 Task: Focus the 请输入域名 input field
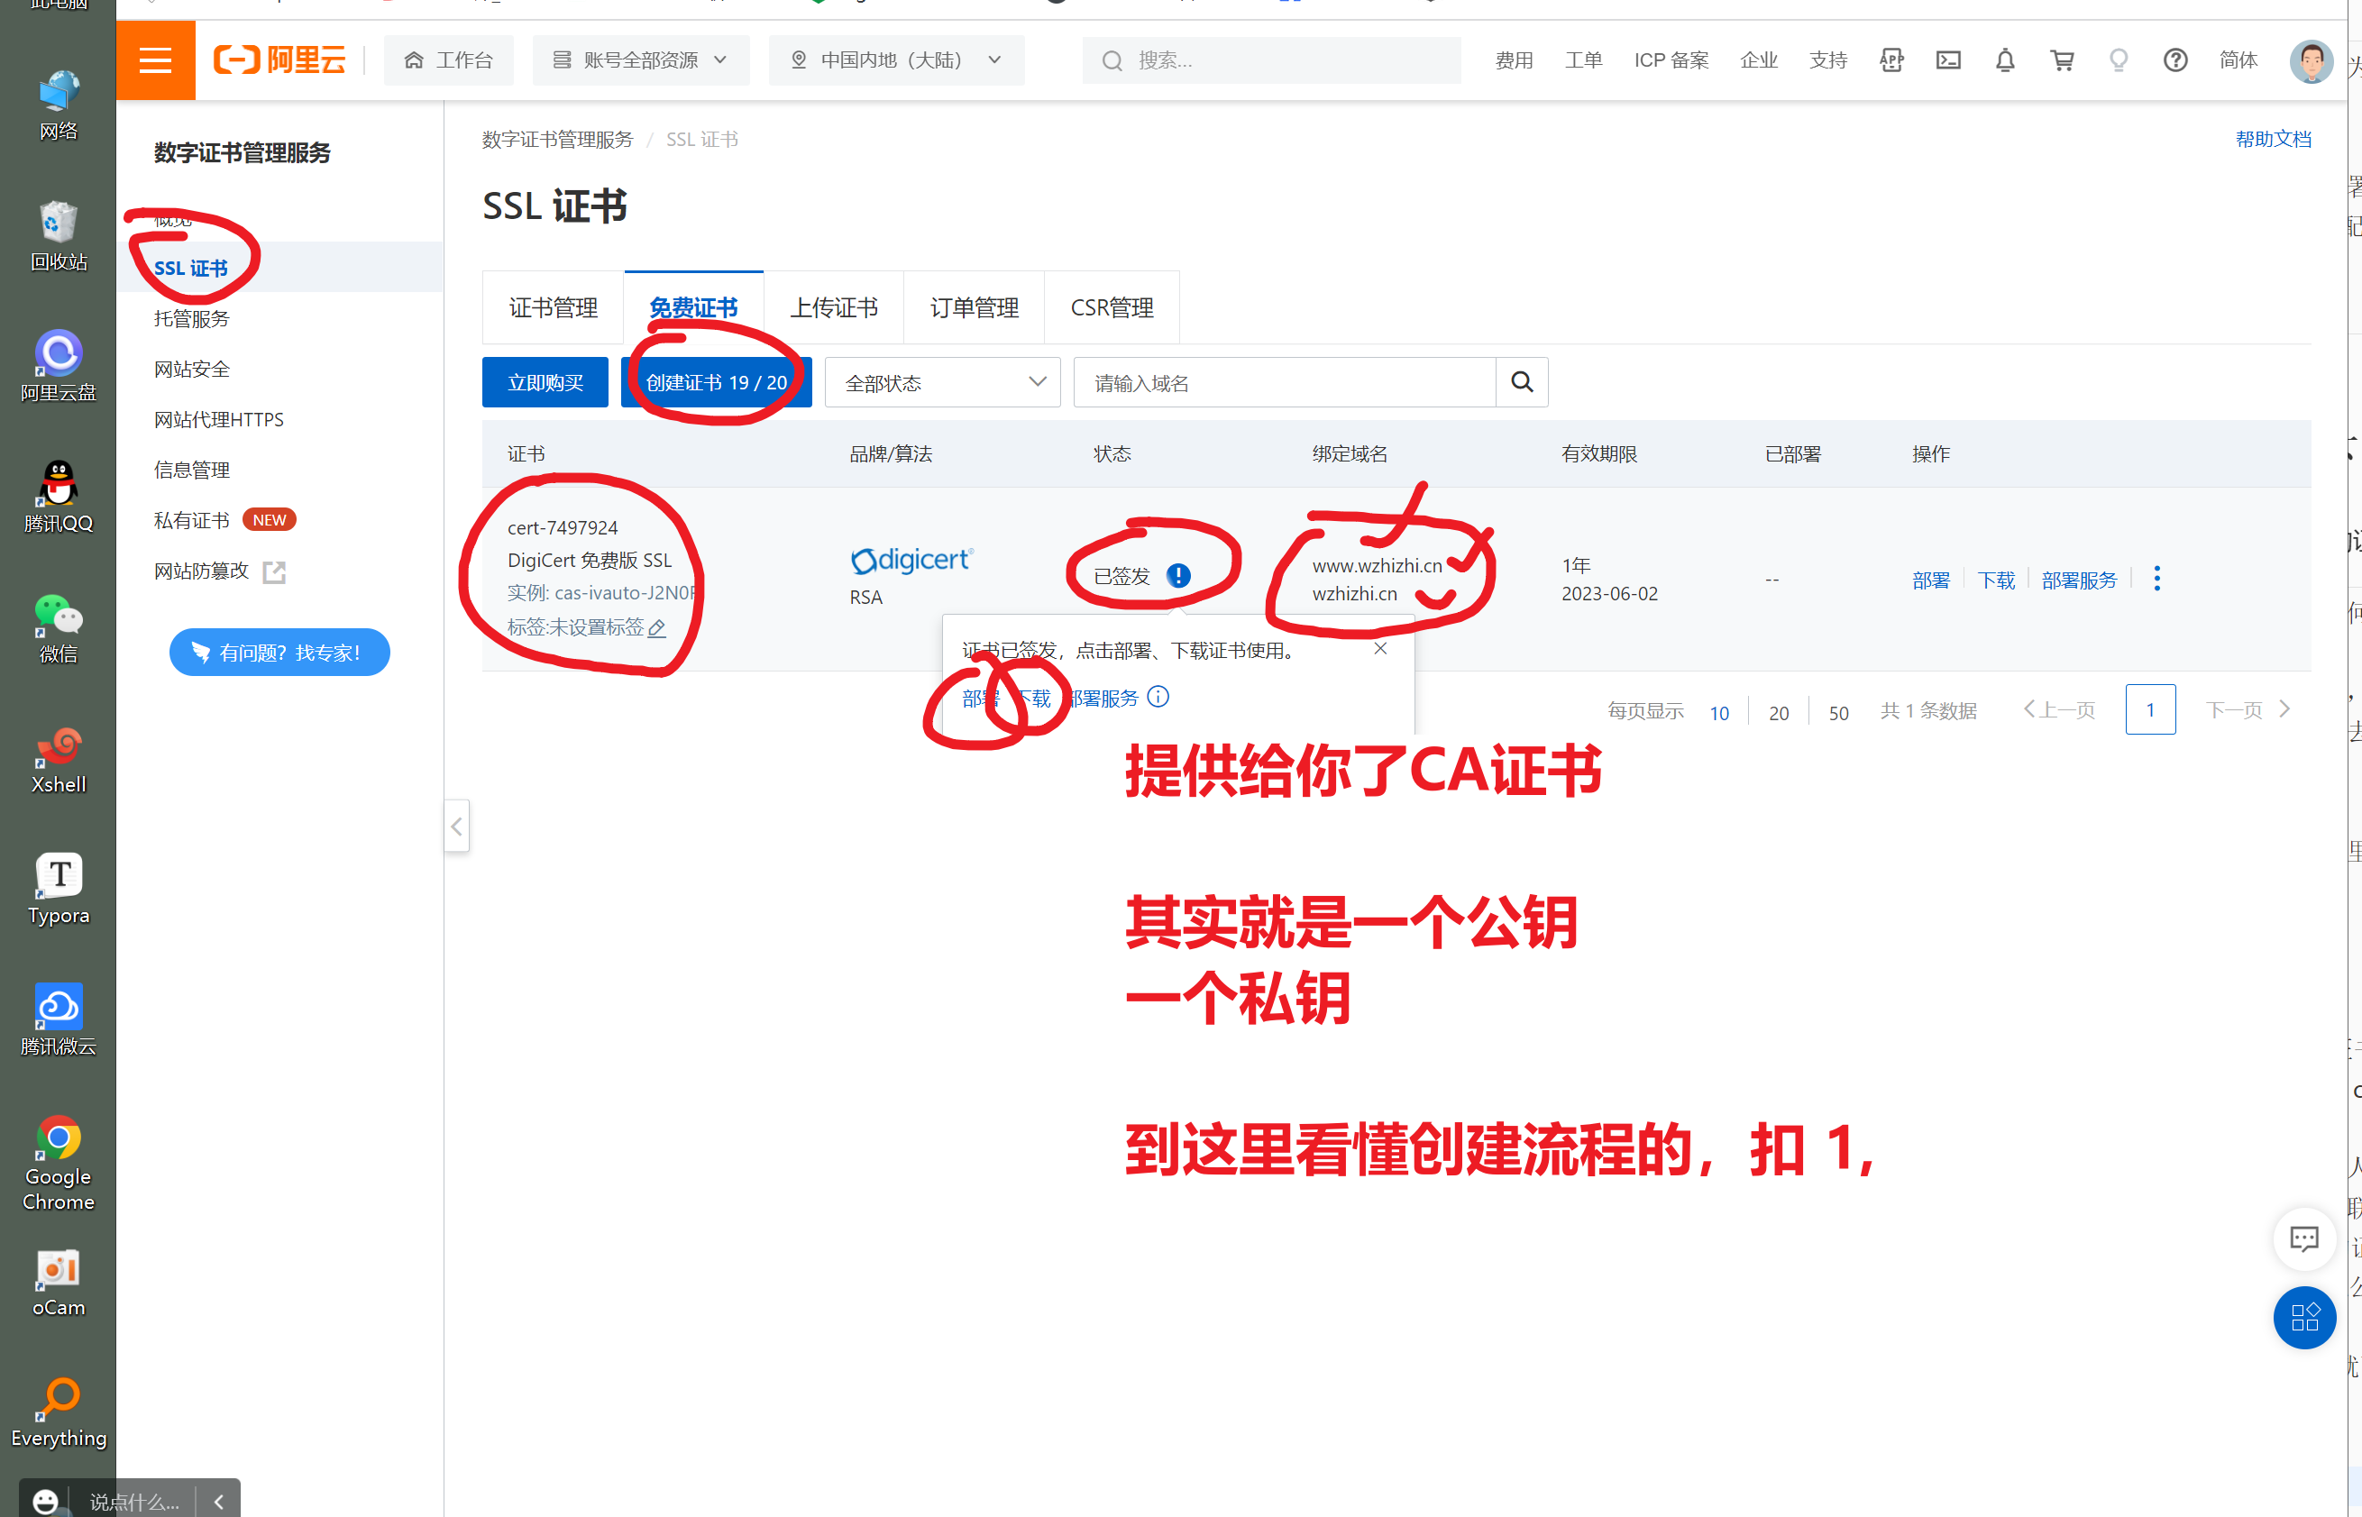click(x=1285, y=382)
